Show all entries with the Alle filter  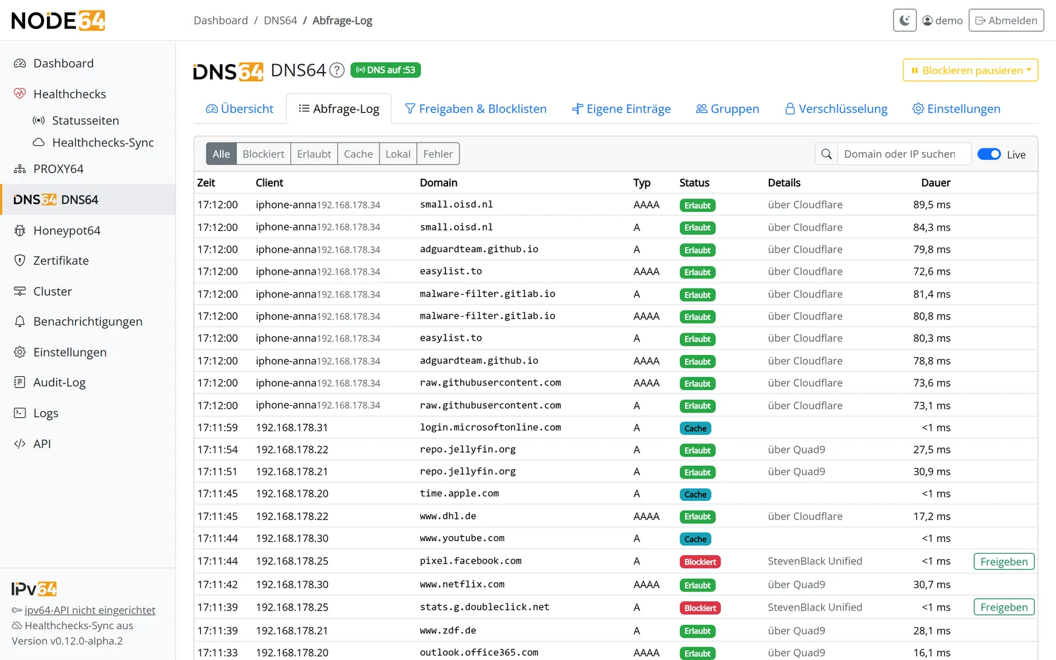coord(221,154)
